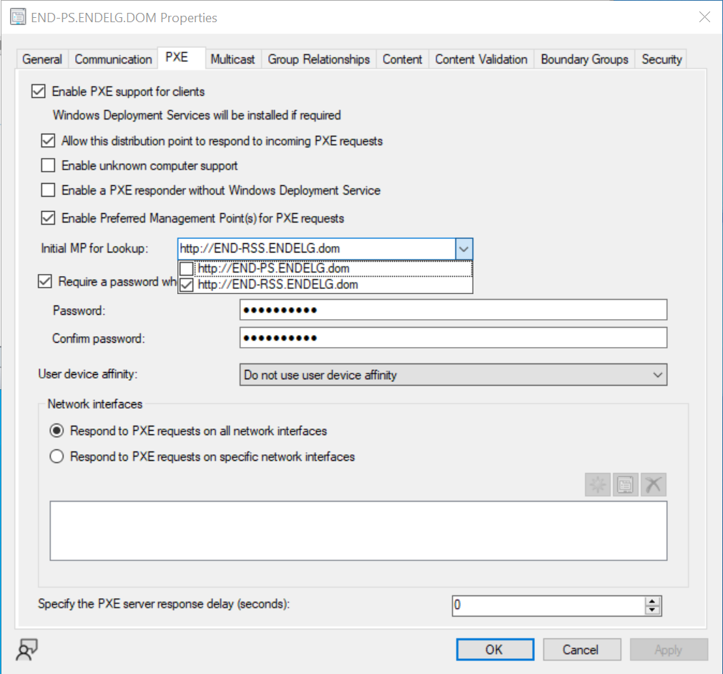Open the network interface Properties icon

624,484
